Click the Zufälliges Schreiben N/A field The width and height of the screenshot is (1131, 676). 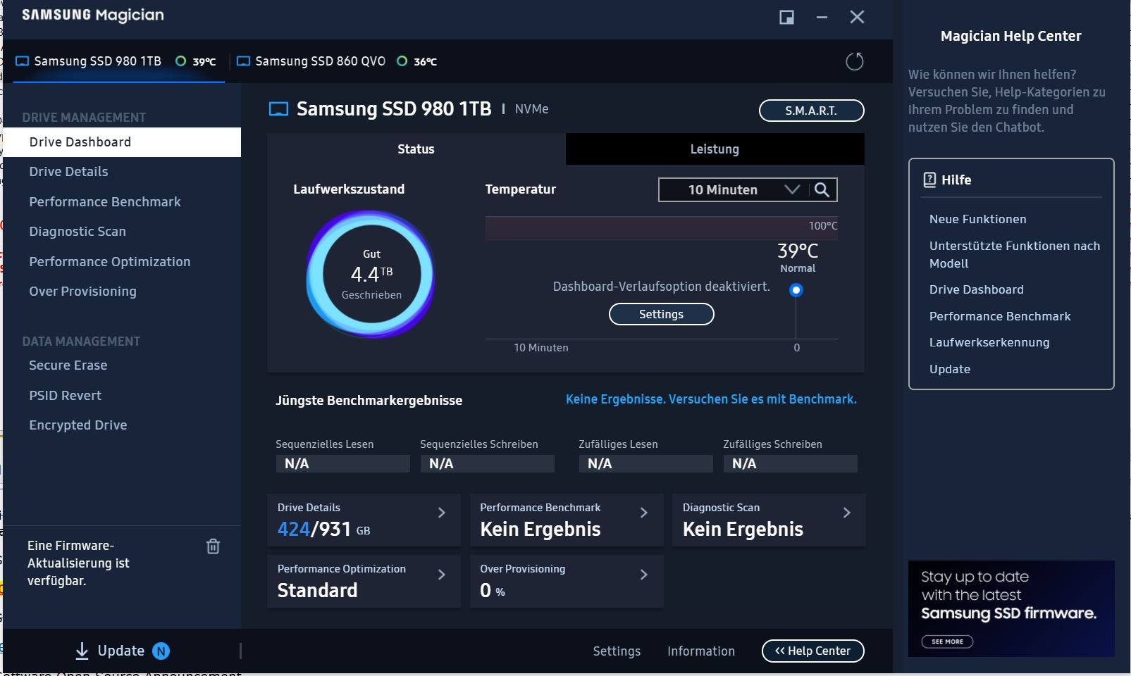click(x=790, y=463)
